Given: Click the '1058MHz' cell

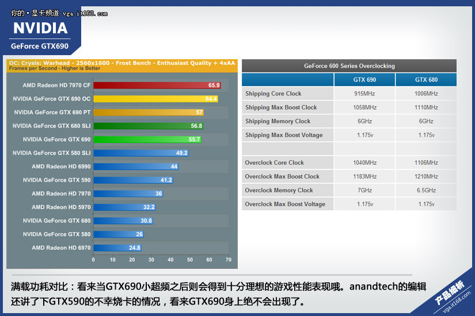Looking at the screenshot, I should coord(364,107).
